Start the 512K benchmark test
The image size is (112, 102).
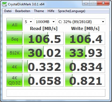tap(14, 52)
